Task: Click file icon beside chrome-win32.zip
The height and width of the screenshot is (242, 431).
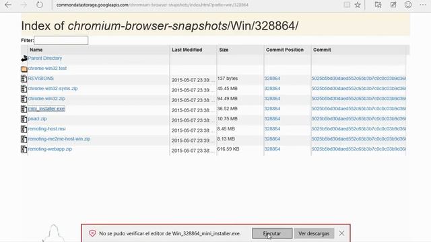Action: click(24, 99)
